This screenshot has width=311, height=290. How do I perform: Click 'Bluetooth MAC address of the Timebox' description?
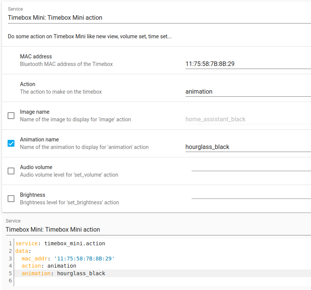(x=67, y=64)
